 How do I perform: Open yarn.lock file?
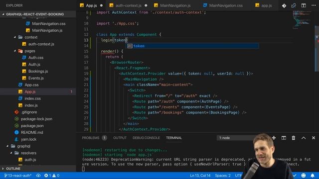point(28,139)
